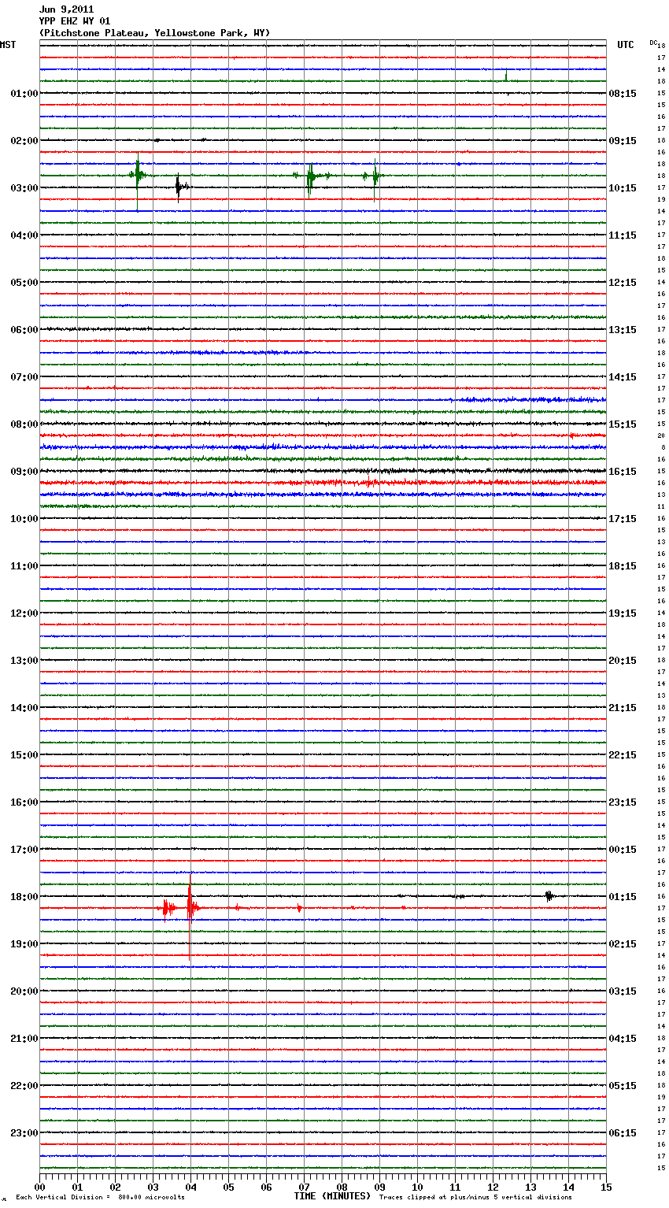Click the 16:00 MST time label
Screen dimensions: 669x1208
pos(24,802)
